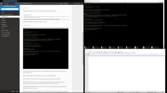Viewport: 167px width, 93px height.
Task: Open Firefox hamburger menu
Action: point(82,3)
